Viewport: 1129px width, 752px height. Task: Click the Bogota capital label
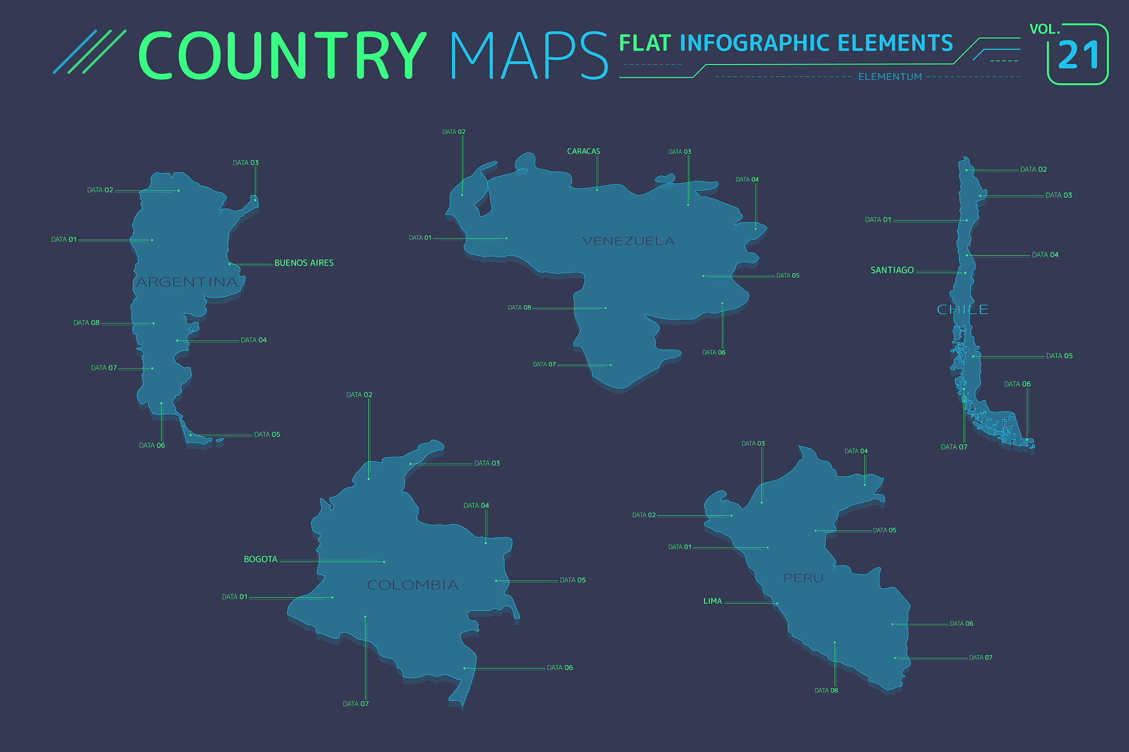pyautogui.click(x=260, y=560)
